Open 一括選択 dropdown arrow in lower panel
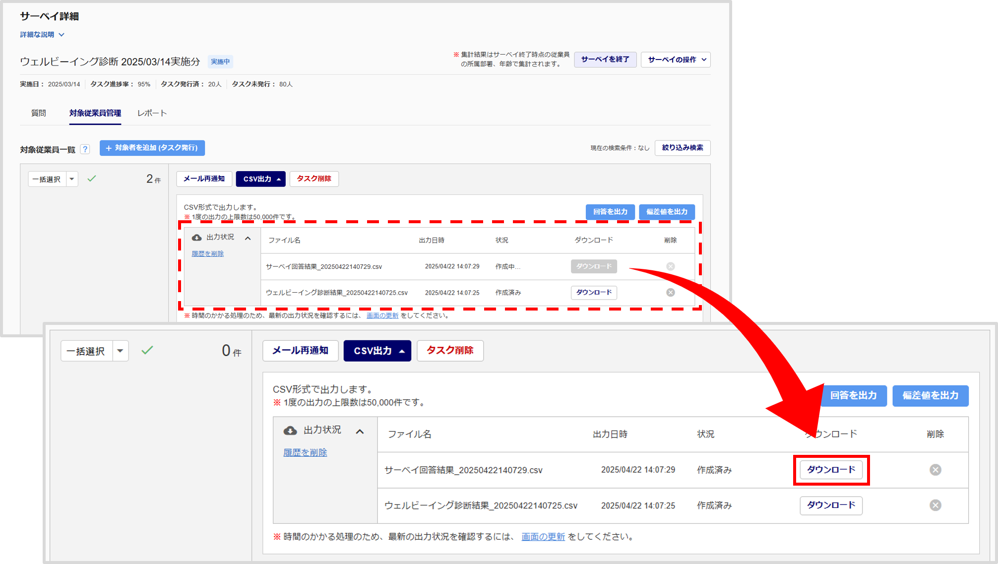 pos(121,351)
